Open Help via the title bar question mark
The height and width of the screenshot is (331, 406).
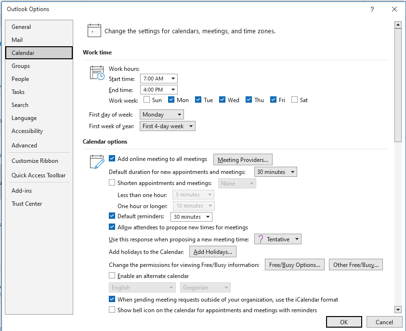click(372, 9)
